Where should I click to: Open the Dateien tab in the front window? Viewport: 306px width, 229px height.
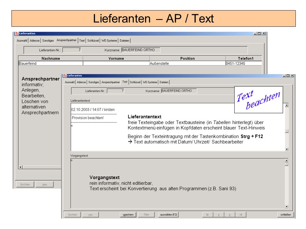point(164,82)
